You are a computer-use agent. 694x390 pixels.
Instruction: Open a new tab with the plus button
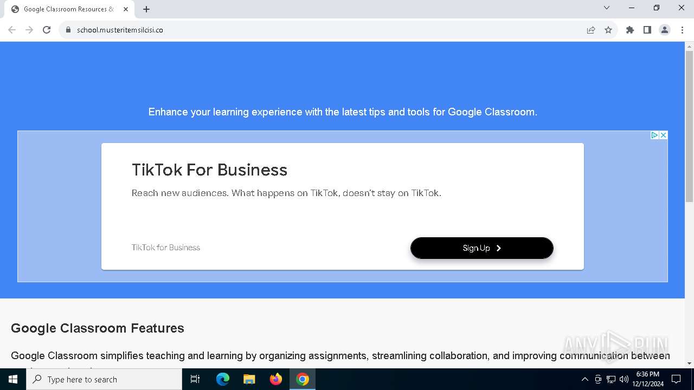(146, 9)
